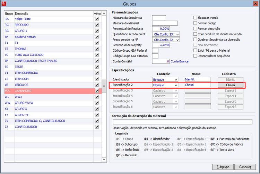The image size is (260, 174).
Task: Click Código Grupo GIA Estadual field
Action: click(155, 56)
